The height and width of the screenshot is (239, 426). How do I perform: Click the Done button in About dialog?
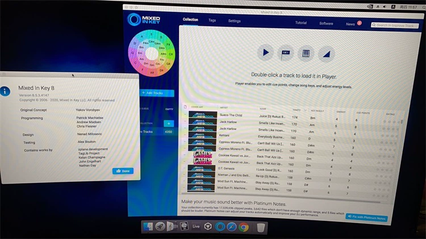(124, 170)
